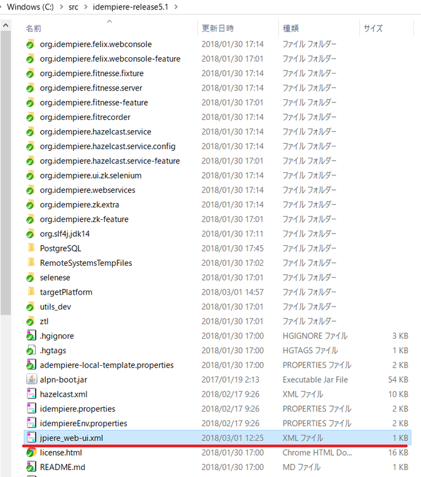The height and width of the screenshot is (477, 421).
Task: Click the 2018/01/30 17:45 date cell
Action: tap(232, 248)
